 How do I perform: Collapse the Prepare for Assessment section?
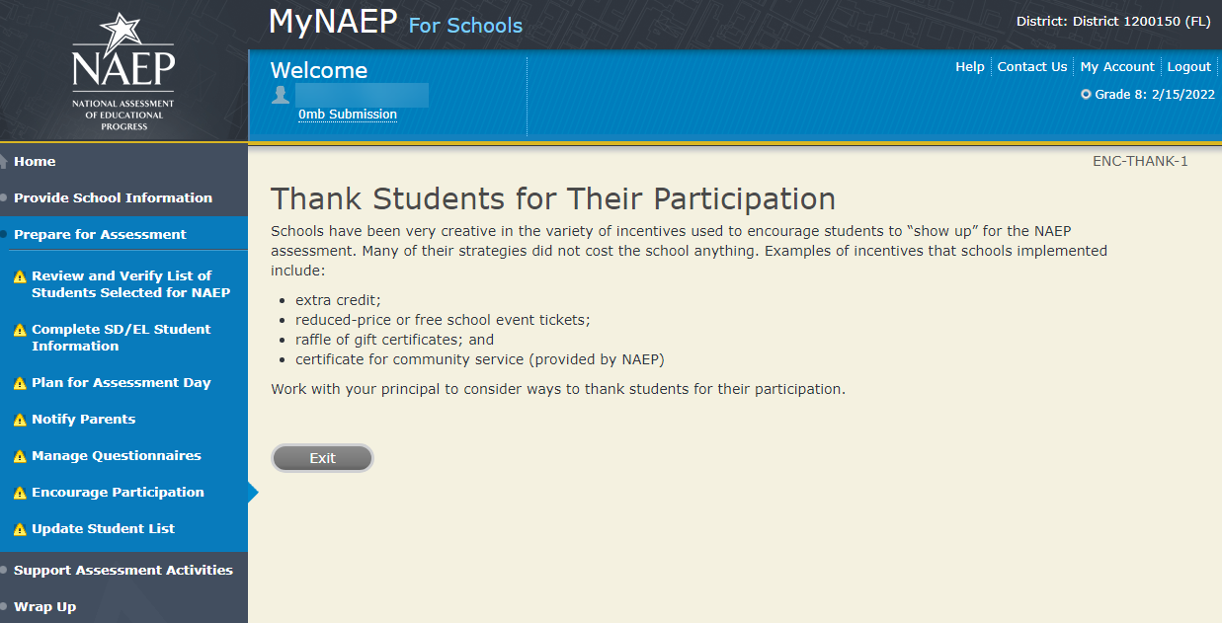click(x=100, y=234)
